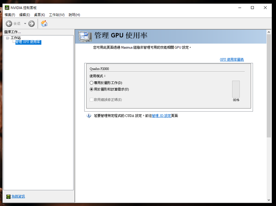
Task: Open the 檔案(F) menu
Action: point(10,15)
